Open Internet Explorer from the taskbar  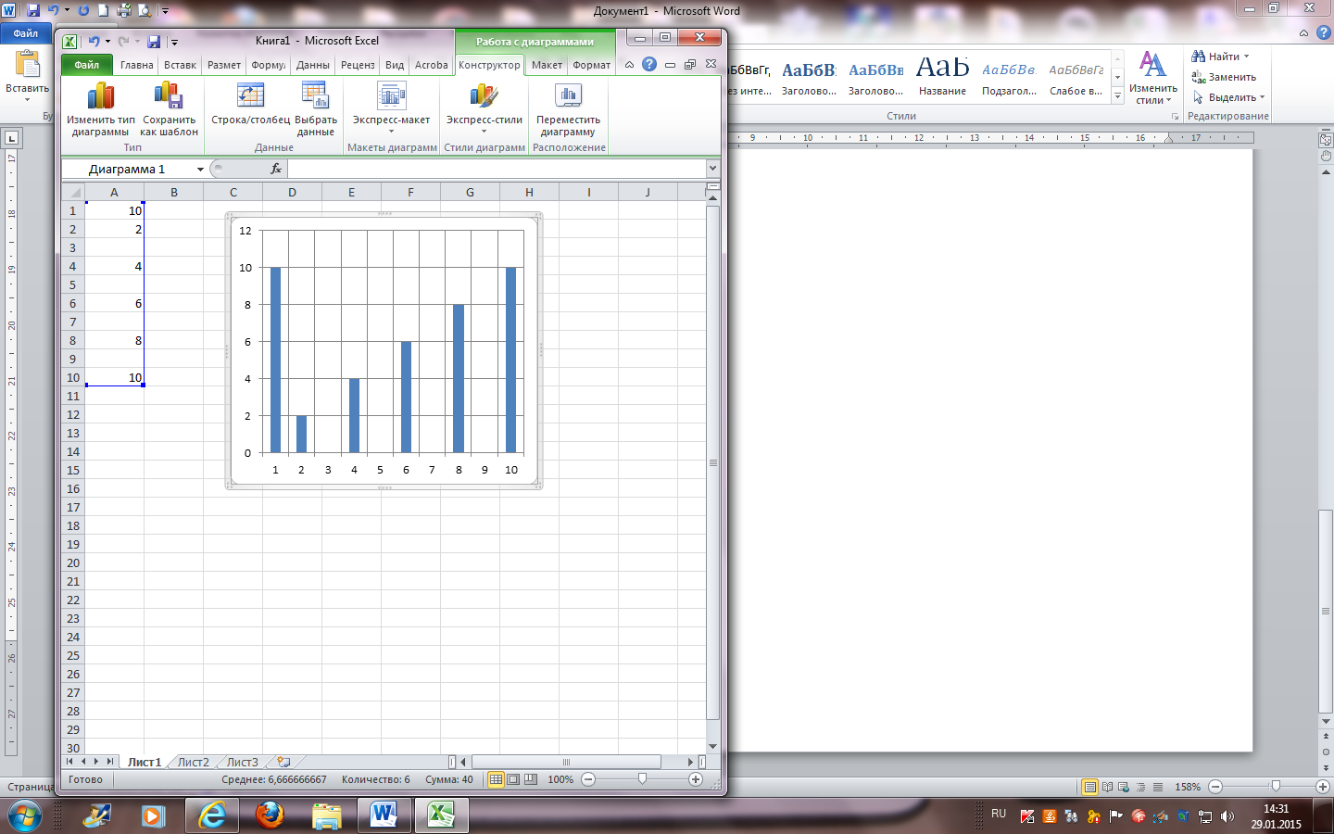(212, 815)
